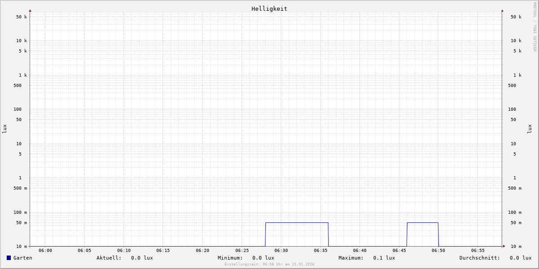The height and width of the screenshot is (269, 539).
Task: Click the blue Garten legend color box
Action: (x=9, y=258)
